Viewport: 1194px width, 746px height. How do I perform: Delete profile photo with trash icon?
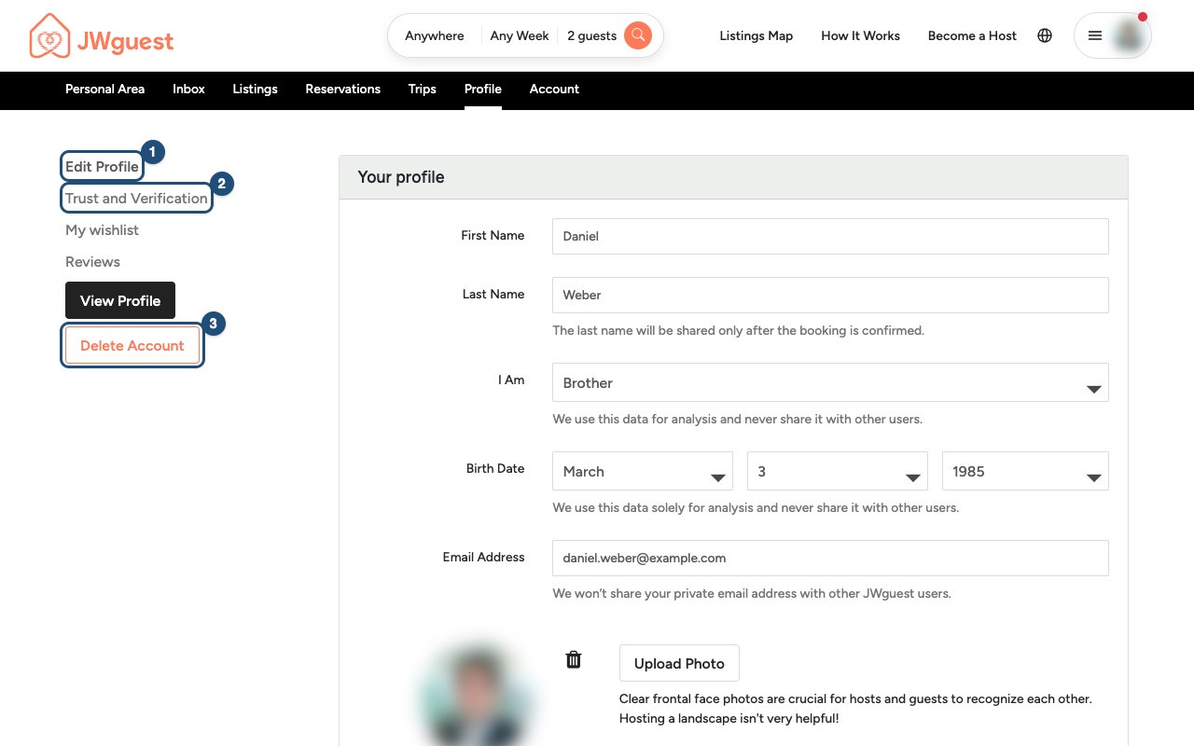coord(574,660)
